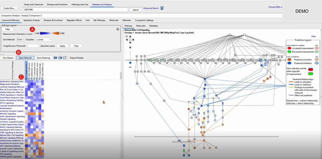
Task: Select the Pathway sub-tab
Action: coord(128,26)
